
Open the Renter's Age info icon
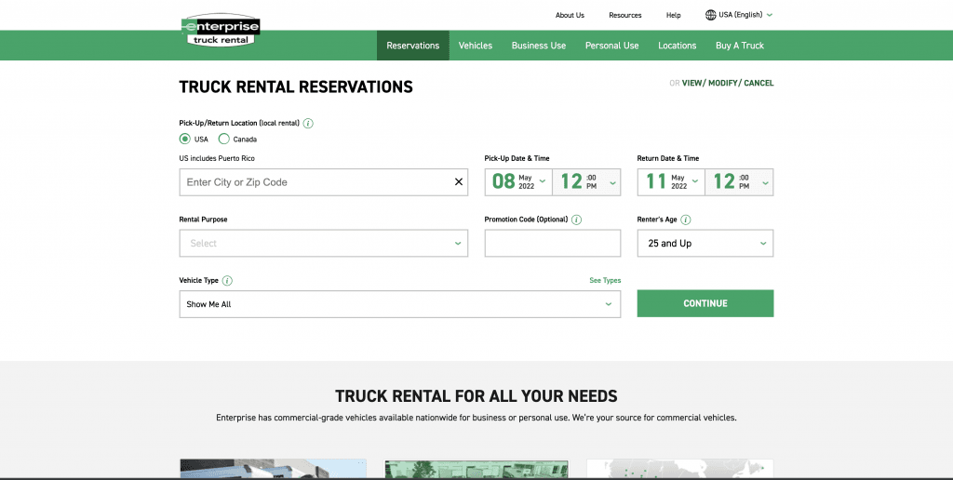[x=686, y=220]
